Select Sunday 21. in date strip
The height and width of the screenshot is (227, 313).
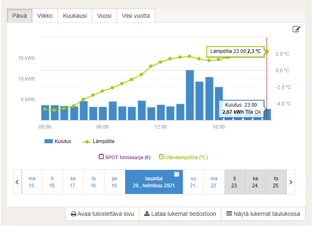(x=193, y=182)
